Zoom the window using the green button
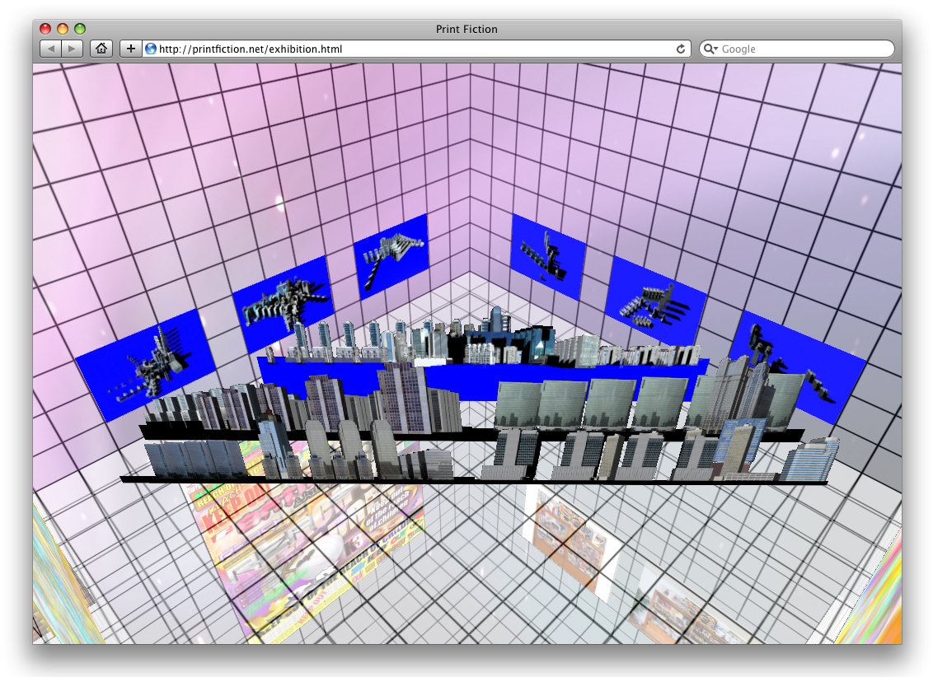Image resolution: width=933 pixels, height=677 pixels. click(80, 29)
